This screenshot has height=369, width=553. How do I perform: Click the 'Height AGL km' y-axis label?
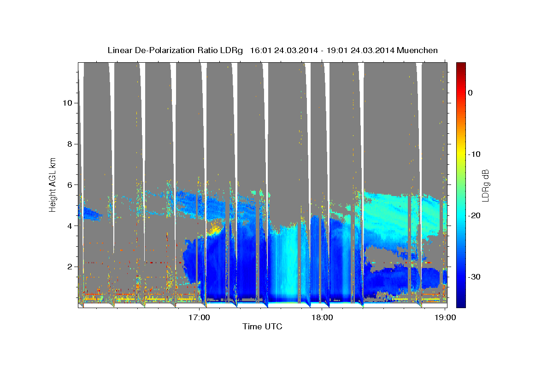53,184
